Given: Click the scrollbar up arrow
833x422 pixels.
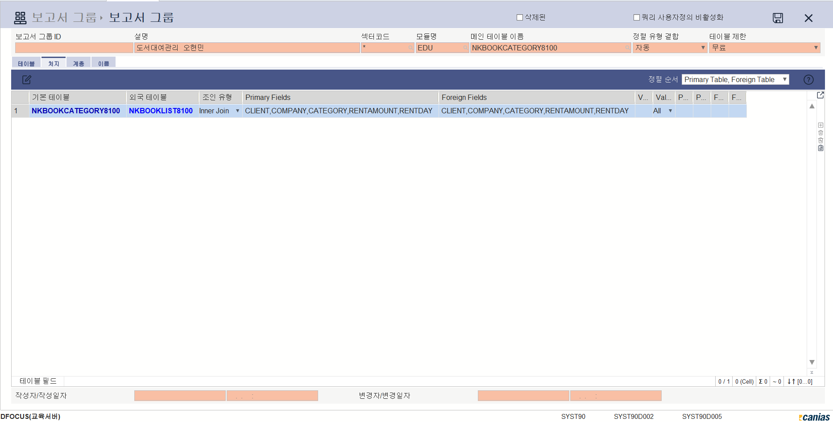Looking at the screenshot, I should 812,106.
